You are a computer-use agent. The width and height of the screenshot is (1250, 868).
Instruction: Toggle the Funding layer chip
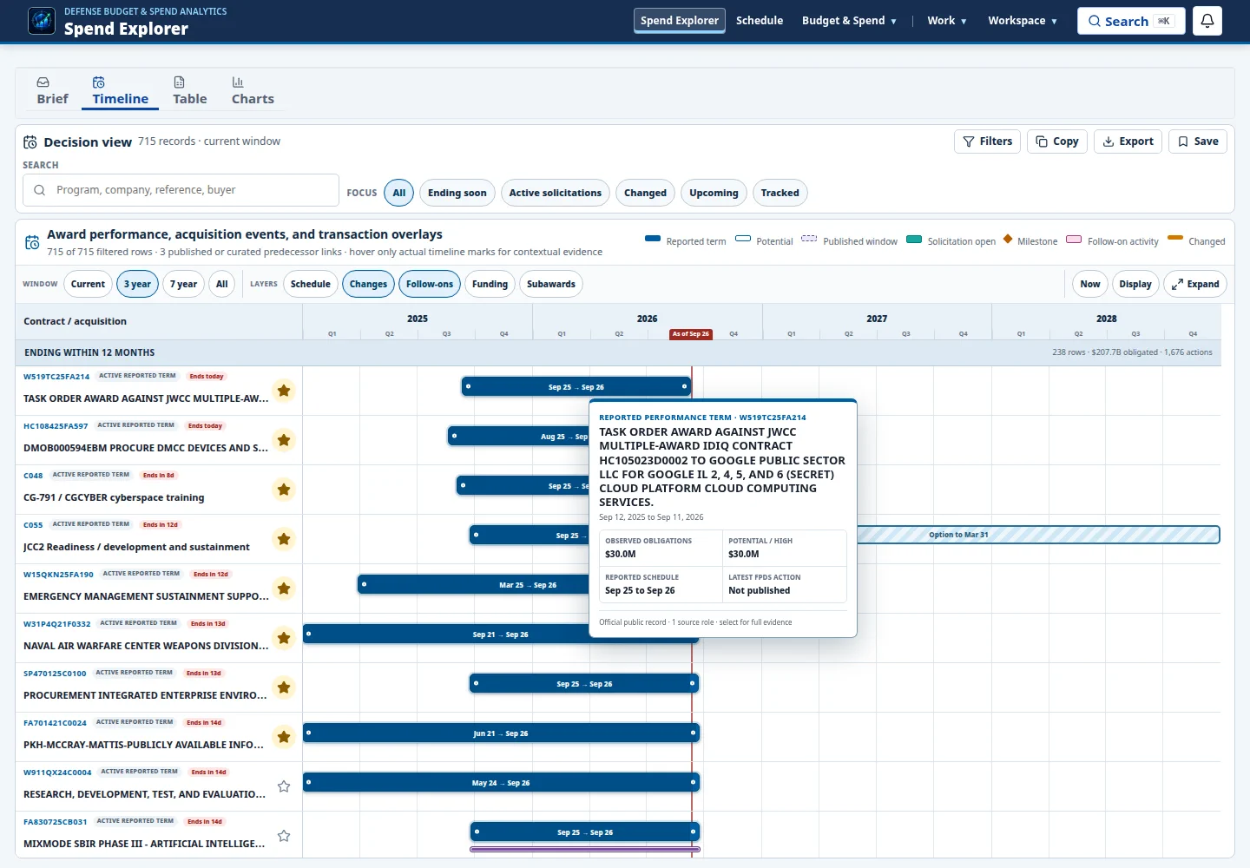pyautogui.click(x=490, y=284)
